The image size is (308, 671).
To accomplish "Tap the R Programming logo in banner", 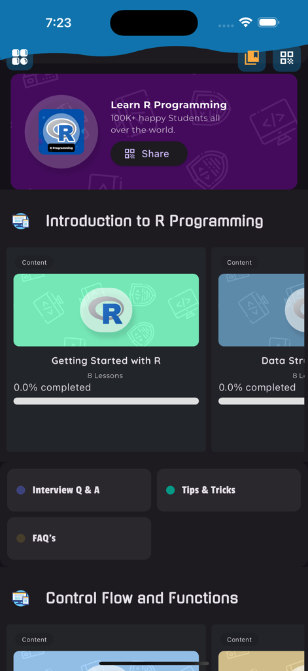I will [x=61, y=132].
